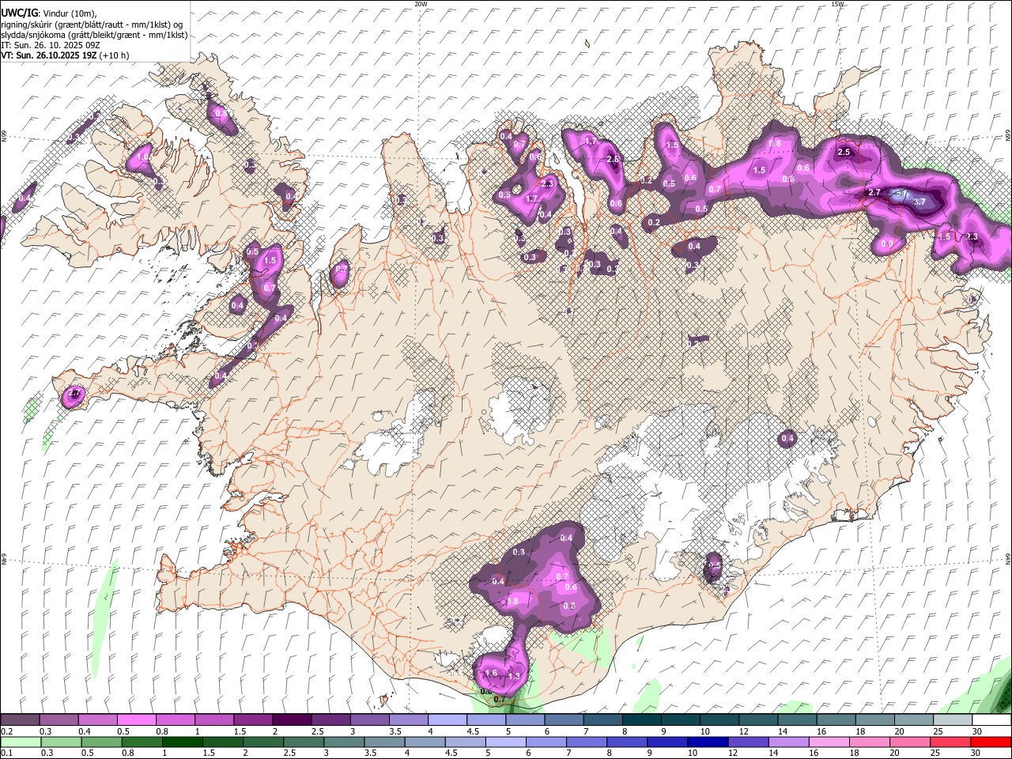Screen dimensions: 1012x759
Task: Click the bright pink 0.5 snow legend swatch
Action: [136, 720]
